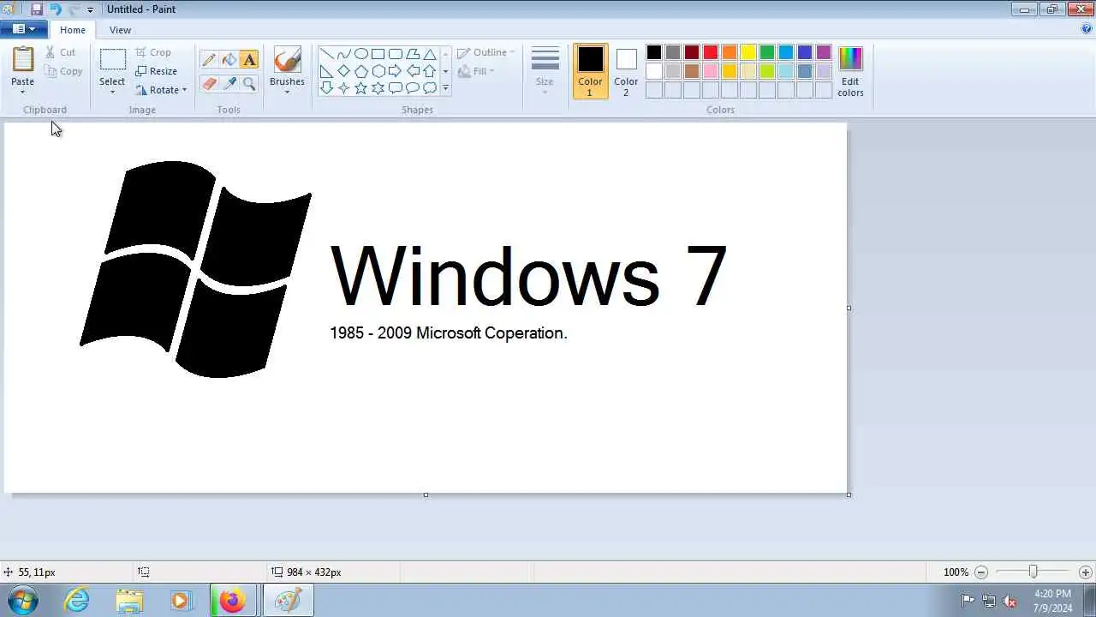This screenshot has width=1096, height=617.
Task: Choose the Four-point star shape
Action: pos(343,88)
